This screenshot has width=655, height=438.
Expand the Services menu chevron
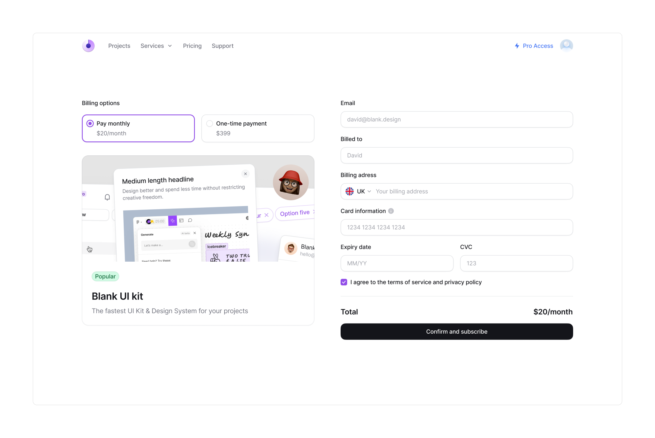[170, 46]
